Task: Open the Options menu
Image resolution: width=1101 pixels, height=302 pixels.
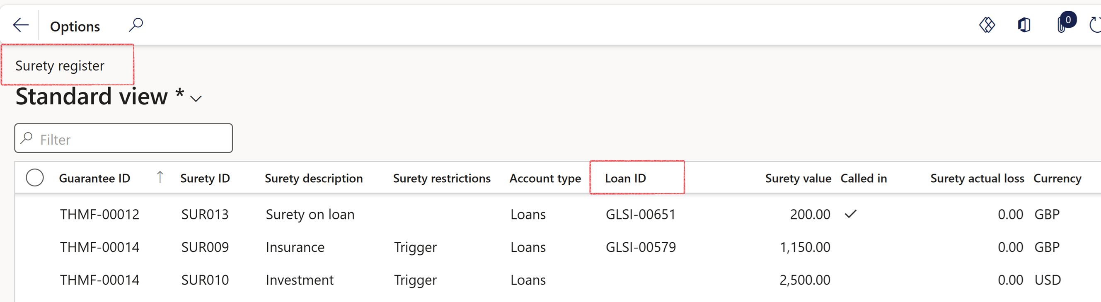Action: [x=75, y=27]
